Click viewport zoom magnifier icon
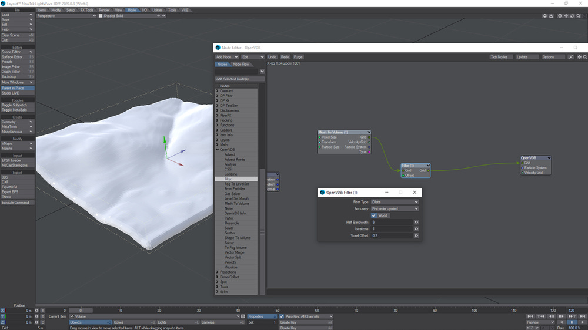 click(579, 16)
